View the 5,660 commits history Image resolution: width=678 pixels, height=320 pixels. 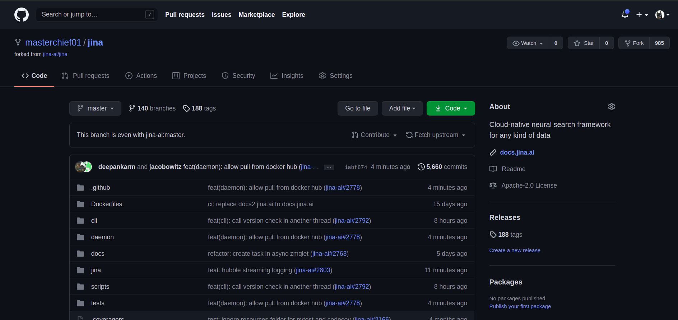pyautogui.click(x=442, y=167)
